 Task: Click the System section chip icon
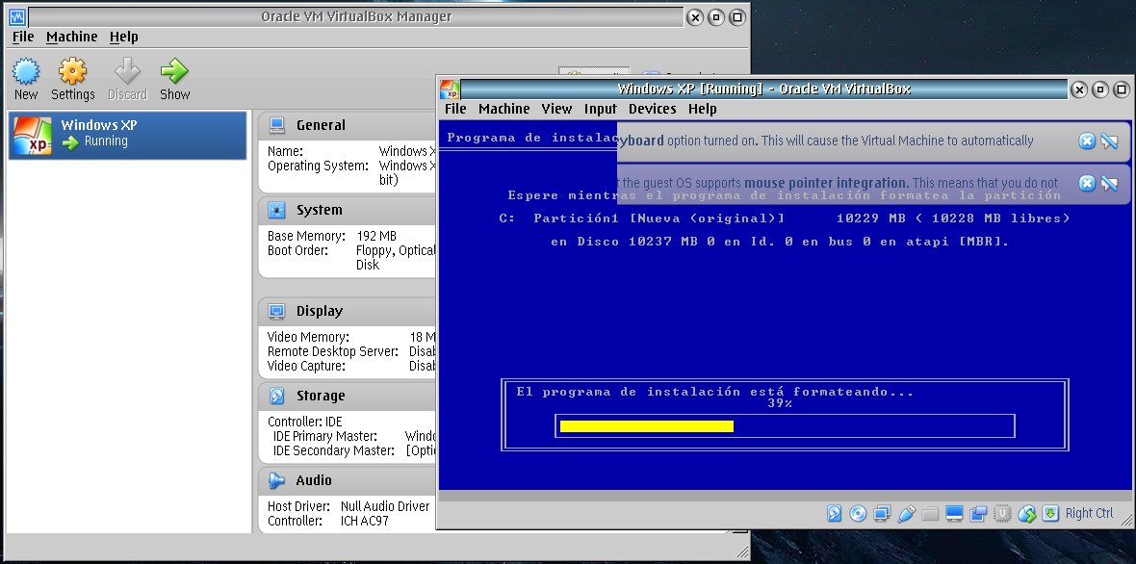tap(276, 210)
